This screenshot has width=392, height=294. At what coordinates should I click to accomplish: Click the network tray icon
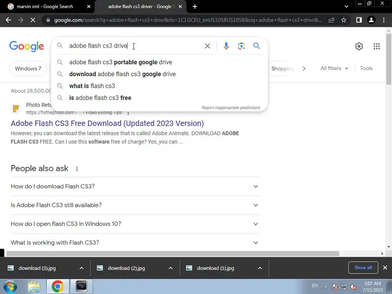click(x=344, y=287)
